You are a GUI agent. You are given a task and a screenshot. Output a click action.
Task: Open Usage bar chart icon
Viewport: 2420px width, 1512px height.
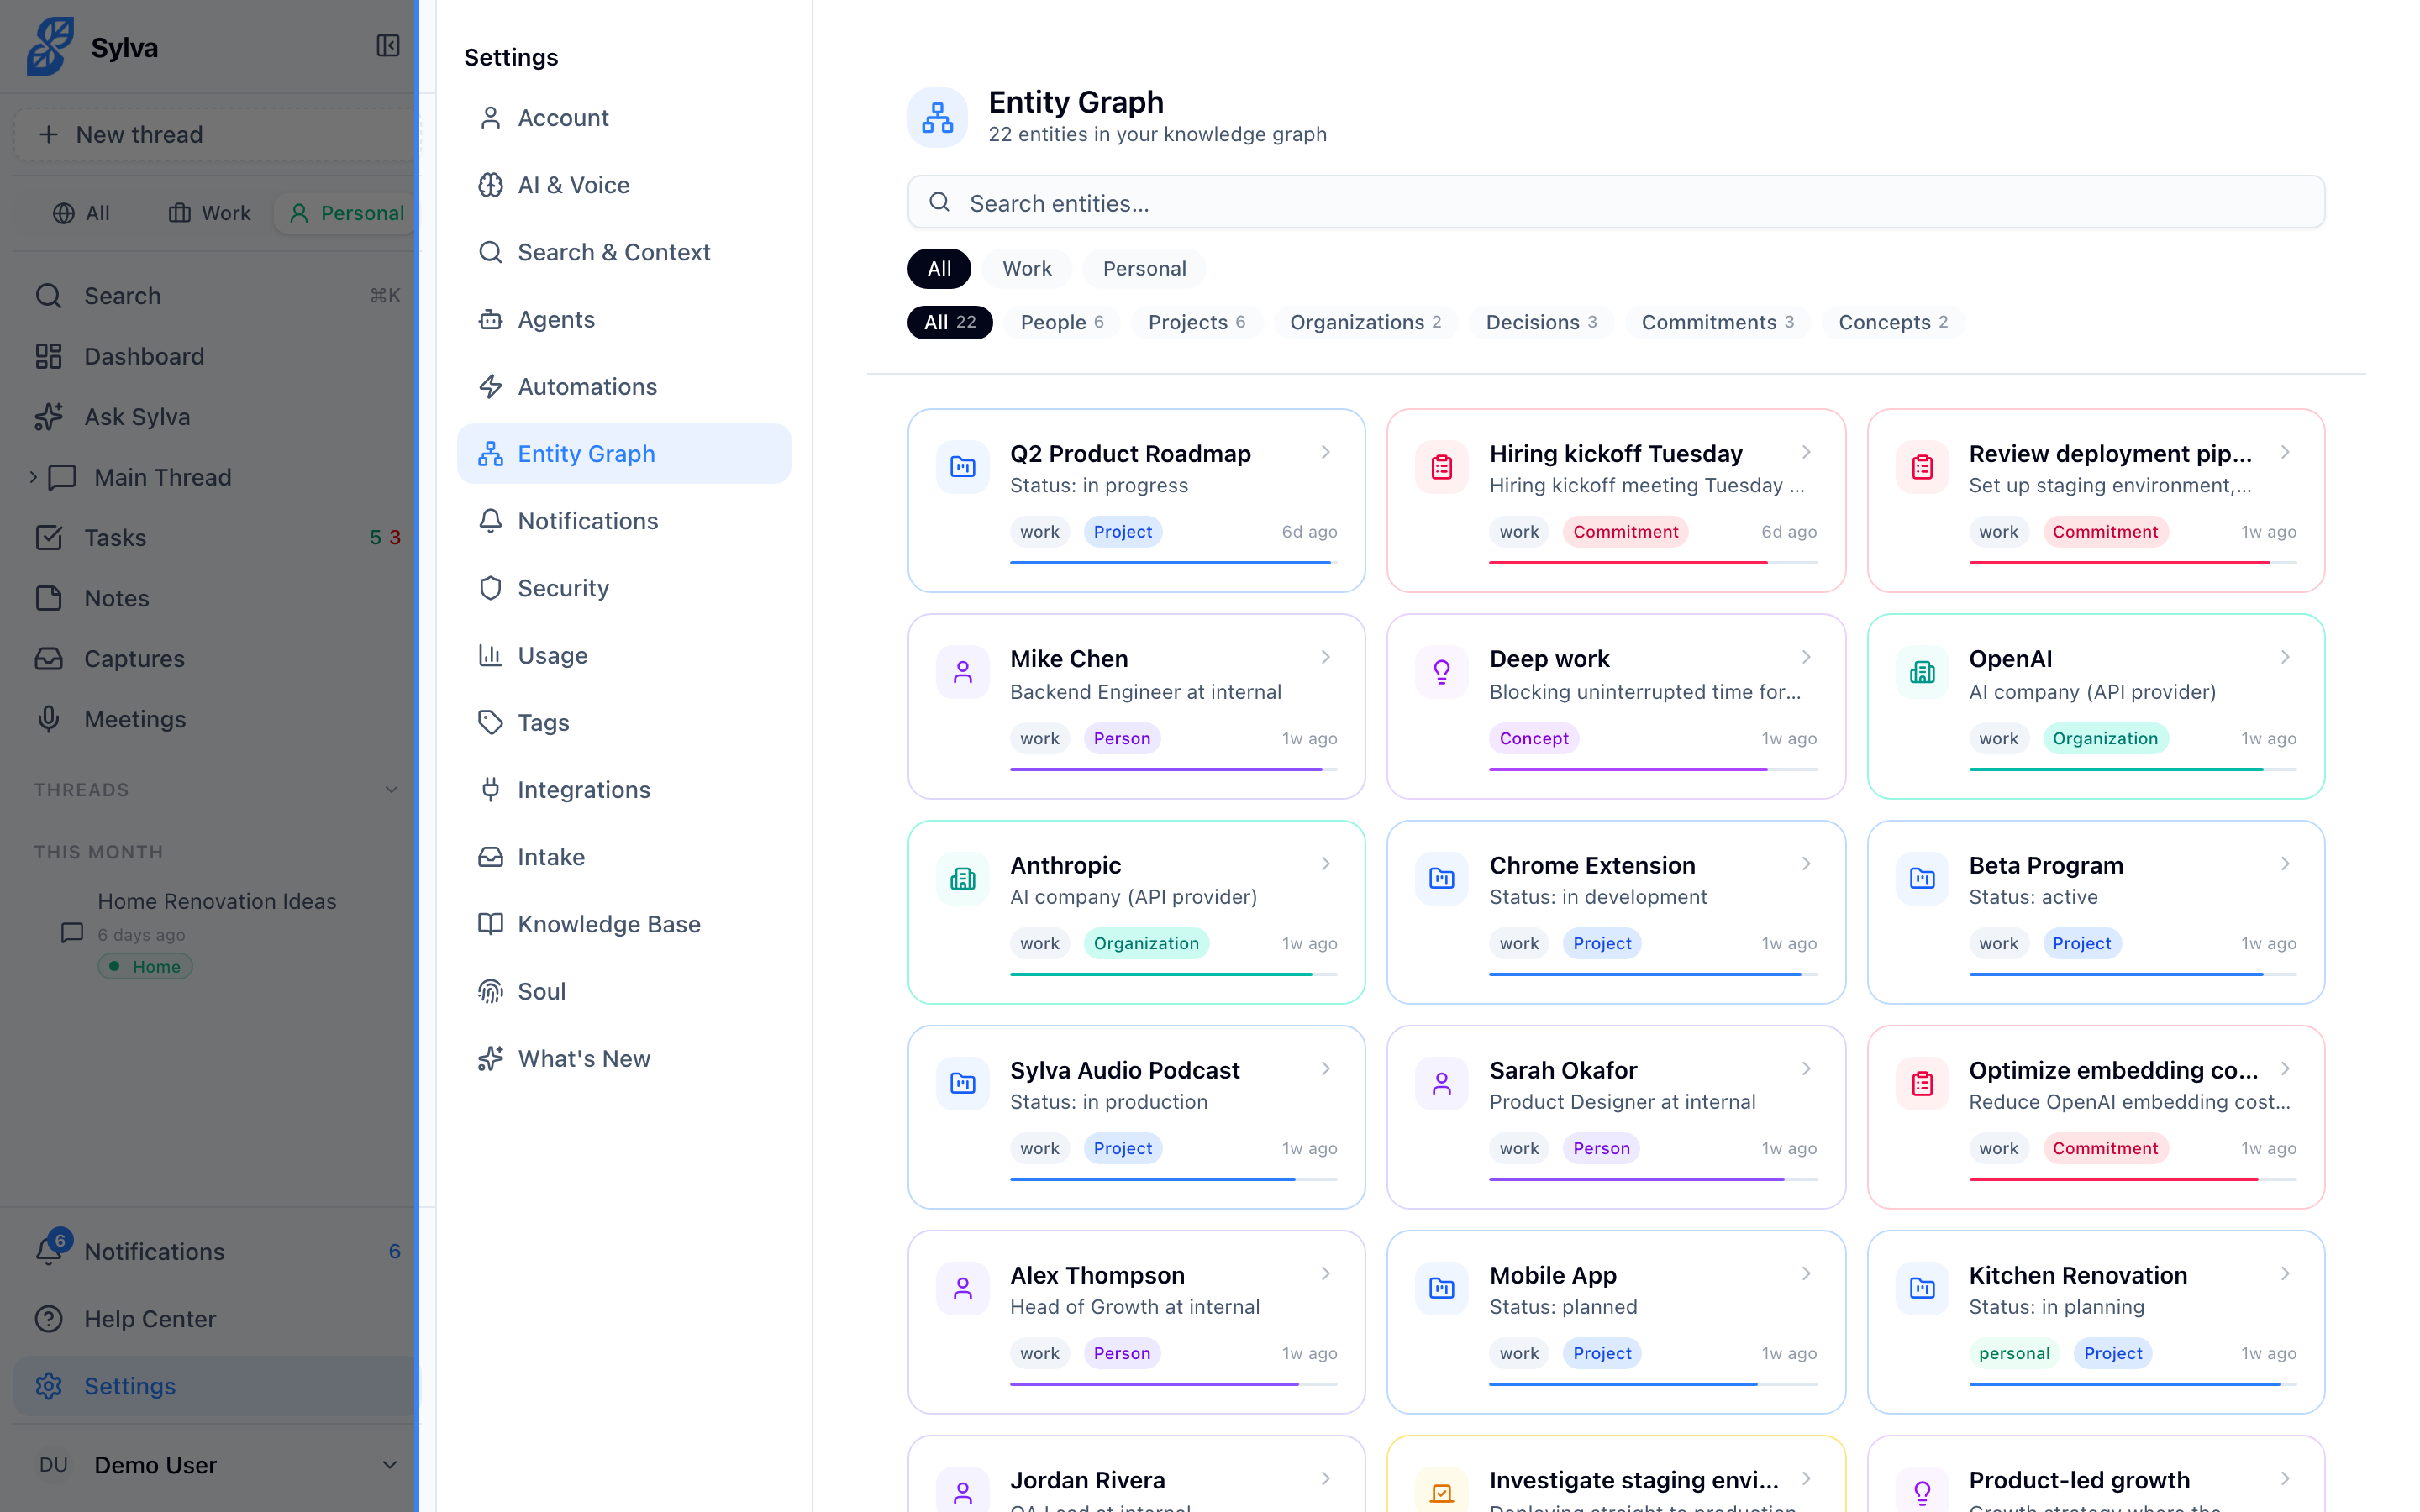pos(490,655)
